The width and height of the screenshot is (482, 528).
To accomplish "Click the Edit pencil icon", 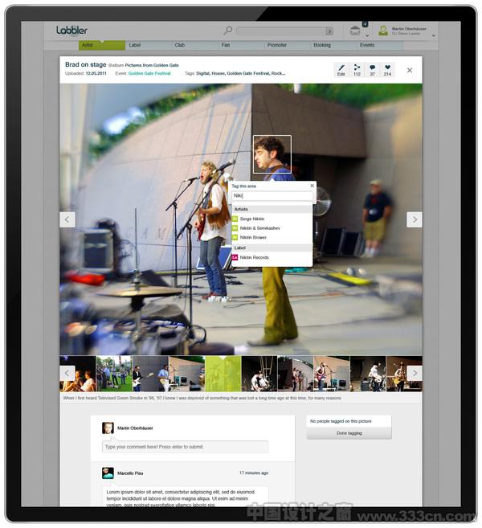I will (341, 70).
